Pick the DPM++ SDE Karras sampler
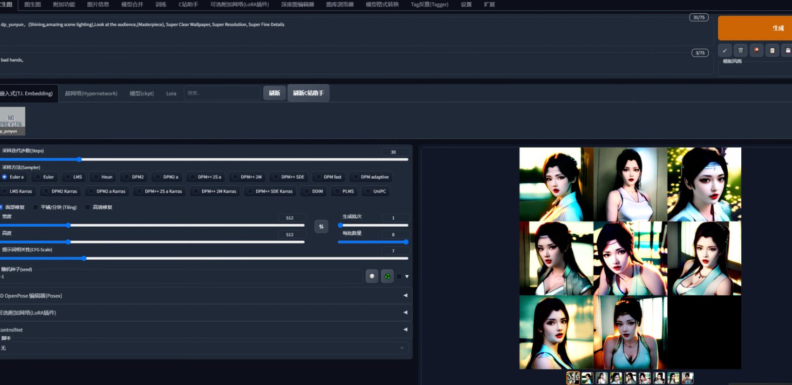This screenshot has height=385, width=792. coord(270,192)
